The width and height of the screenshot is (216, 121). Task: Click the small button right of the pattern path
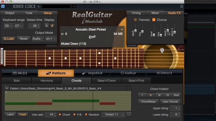click(x=129, y=88)
